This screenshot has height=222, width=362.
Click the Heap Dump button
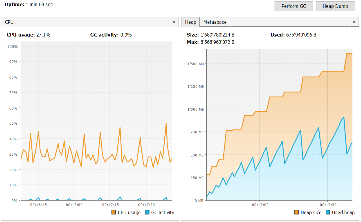pos(335,6)
